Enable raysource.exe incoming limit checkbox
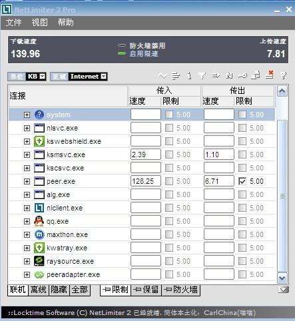The width and height of the screenshot is (295, 321). [169, 261]
